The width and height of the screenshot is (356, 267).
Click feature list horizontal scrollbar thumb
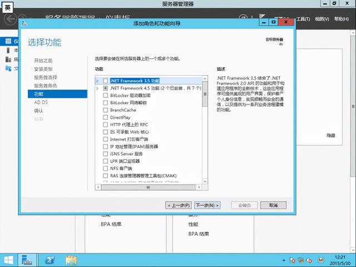149,187
